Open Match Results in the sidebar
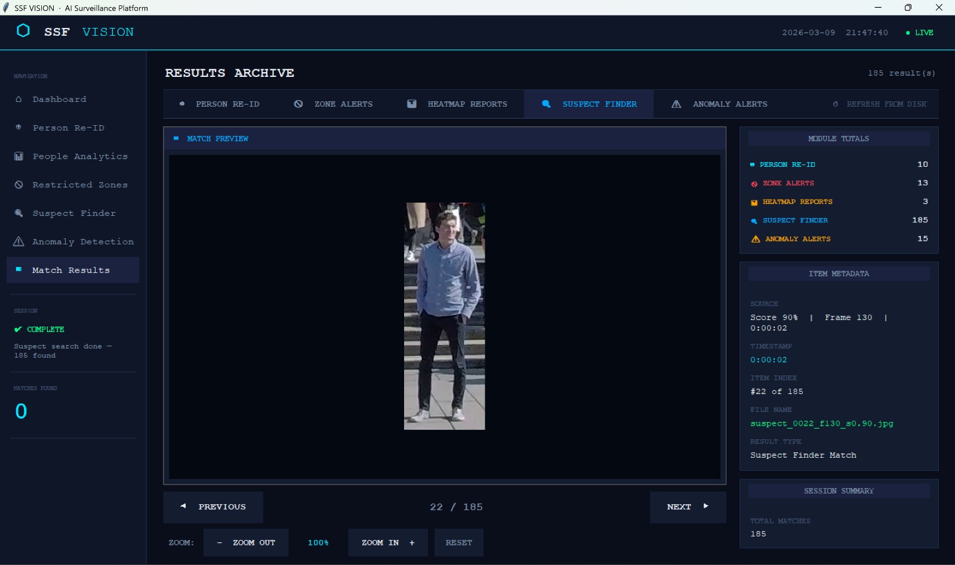The image size is (955, 565). 71,271
